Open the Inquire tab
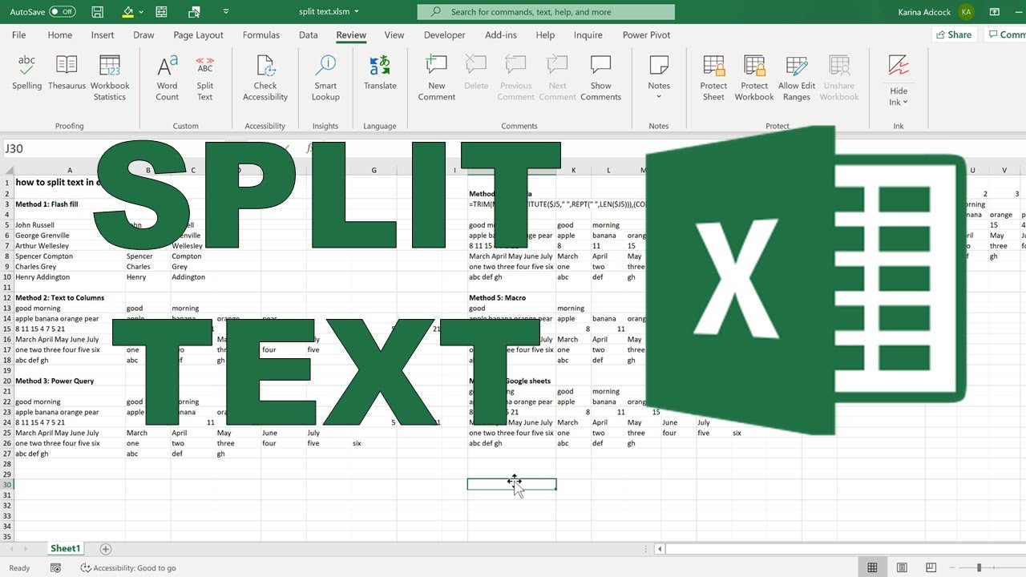 click(x=588, y=35)
